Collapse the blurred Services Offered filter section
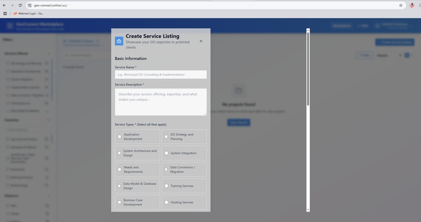The width and height of the screenshot is (421, 222). (x=49, y=53)
